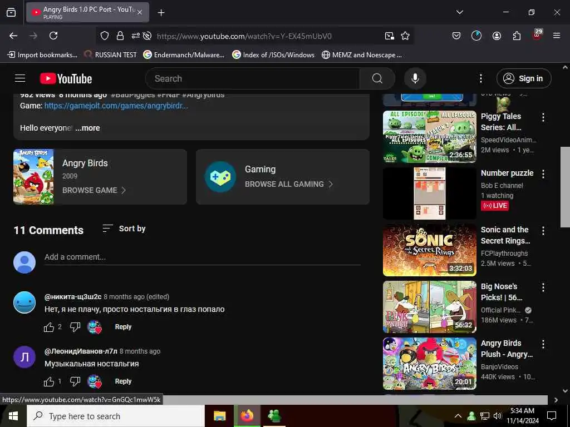The height and width of the screenshot is (427, 570).
Task: Open uBlock extension icon with badge 29
Action: (x=537, y=35)
